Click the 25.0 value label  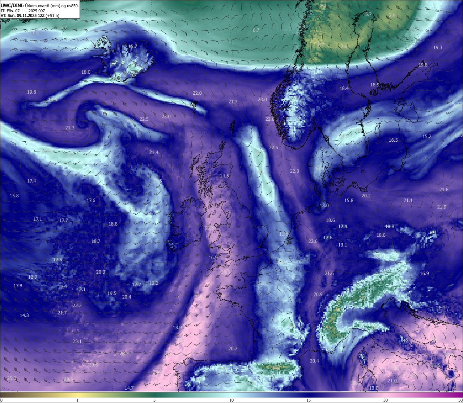tap(12, 378)
